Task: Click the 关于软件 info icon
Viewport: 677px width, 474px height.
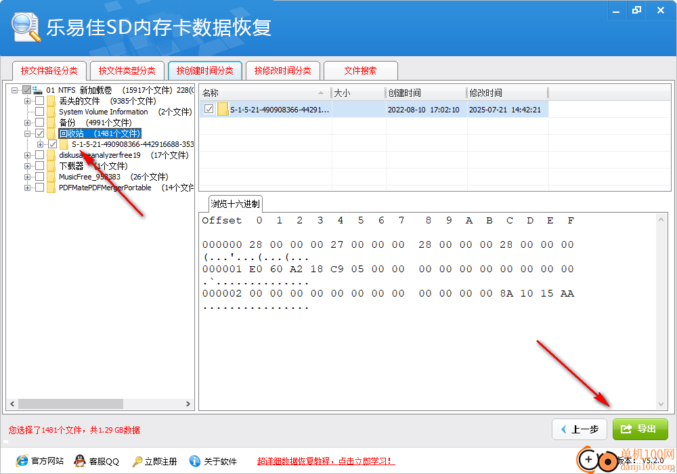Action: coord(195,461)
